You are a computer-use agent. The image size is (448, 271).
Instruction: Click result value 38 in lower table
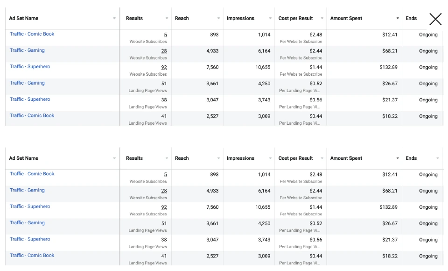pyautogui.click(x=164, y=240)
